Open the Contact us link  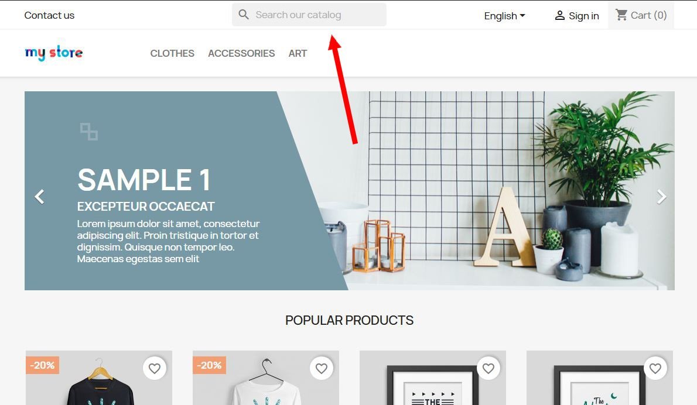[49, 15]
